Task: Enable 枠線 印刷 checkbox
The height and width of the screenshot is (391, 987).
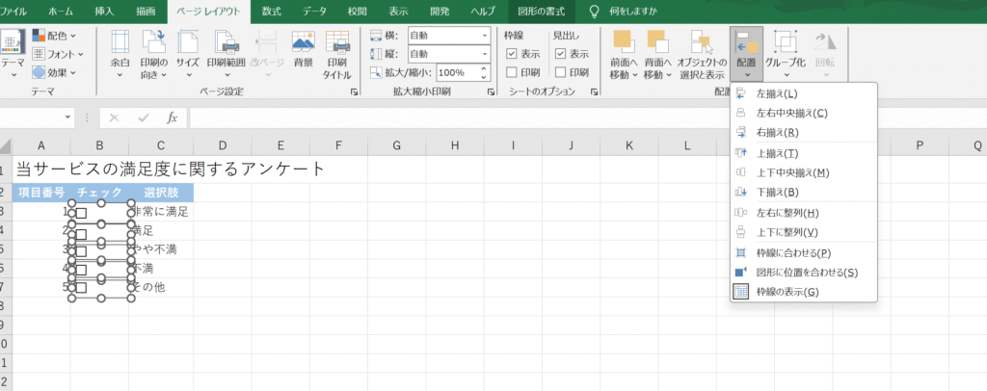Action: 512,72
